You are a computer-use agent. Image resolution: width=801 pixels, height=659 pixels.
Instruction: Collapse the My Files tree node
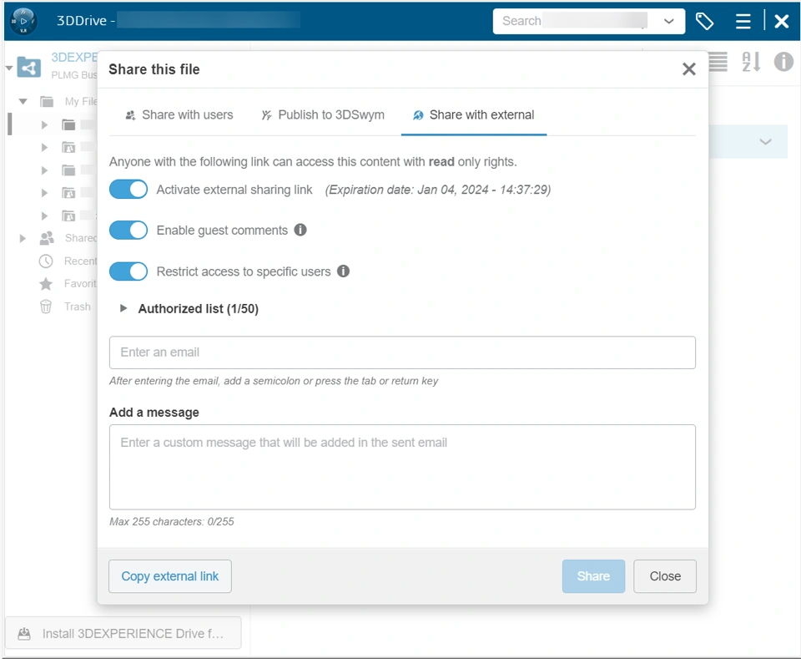tap(23, 102)
